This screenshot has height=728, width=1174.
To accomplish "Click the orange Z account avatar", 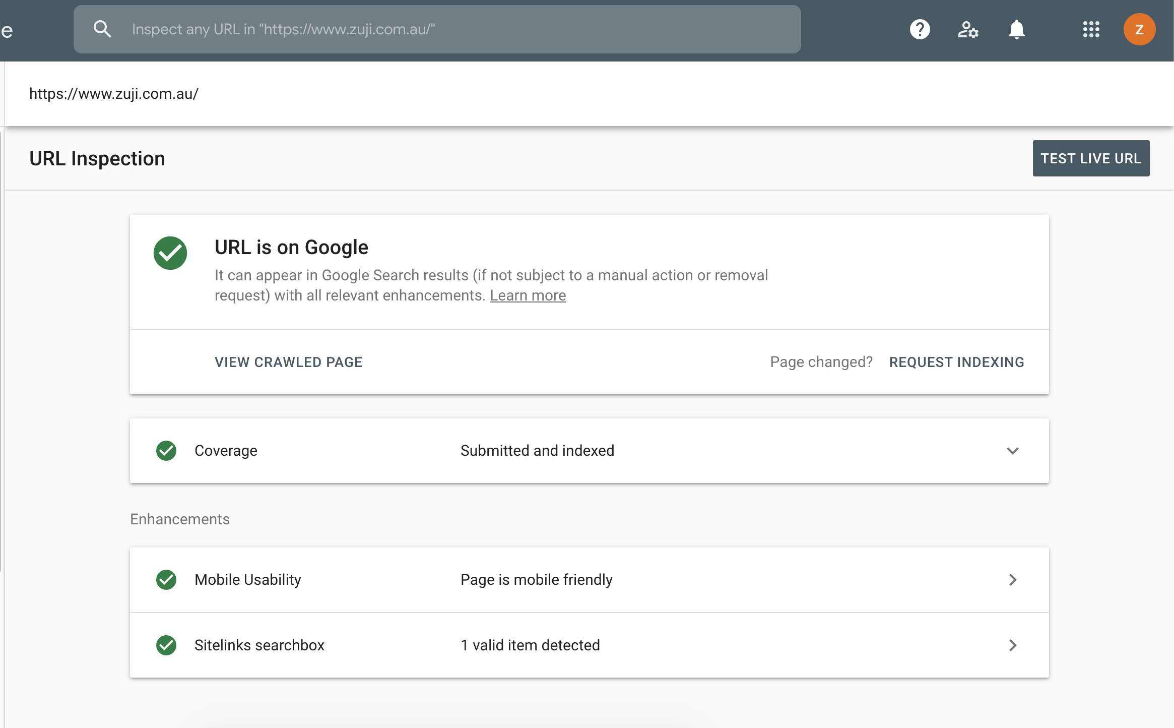I will pos(1139,29).
